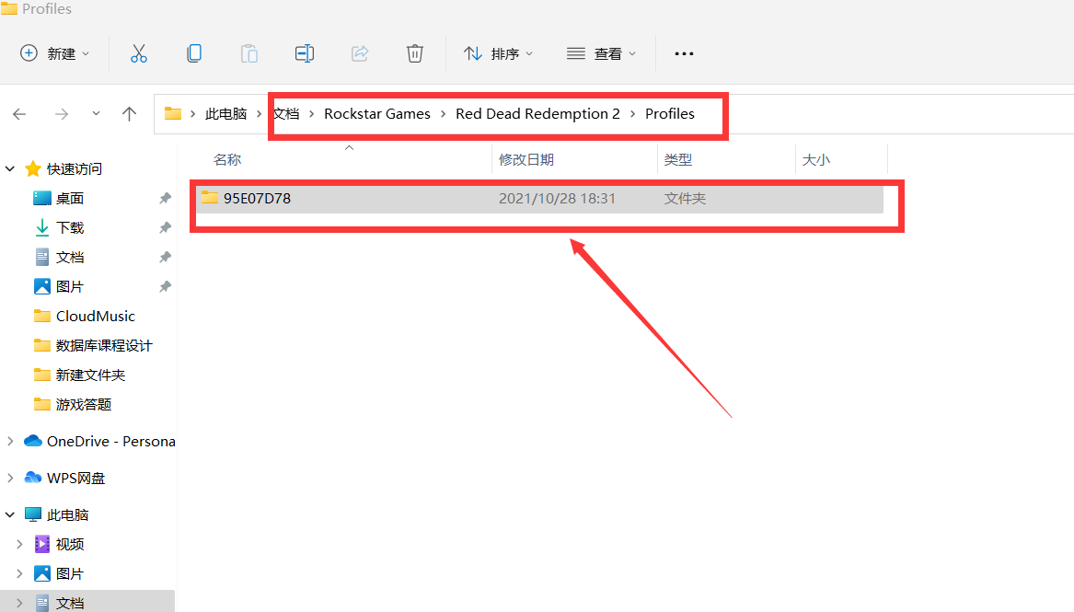Open 桌面 in quick access
Screen dimensions: 1074x612
pos(70,199)
